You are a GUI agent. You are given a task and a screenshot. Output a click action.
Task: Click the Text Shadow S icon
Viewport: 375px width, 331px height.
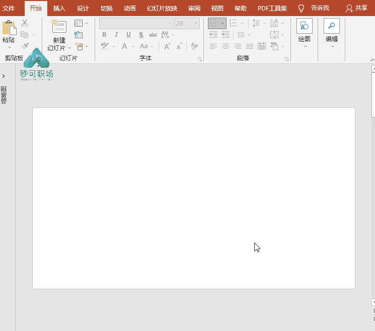(141, 35)
